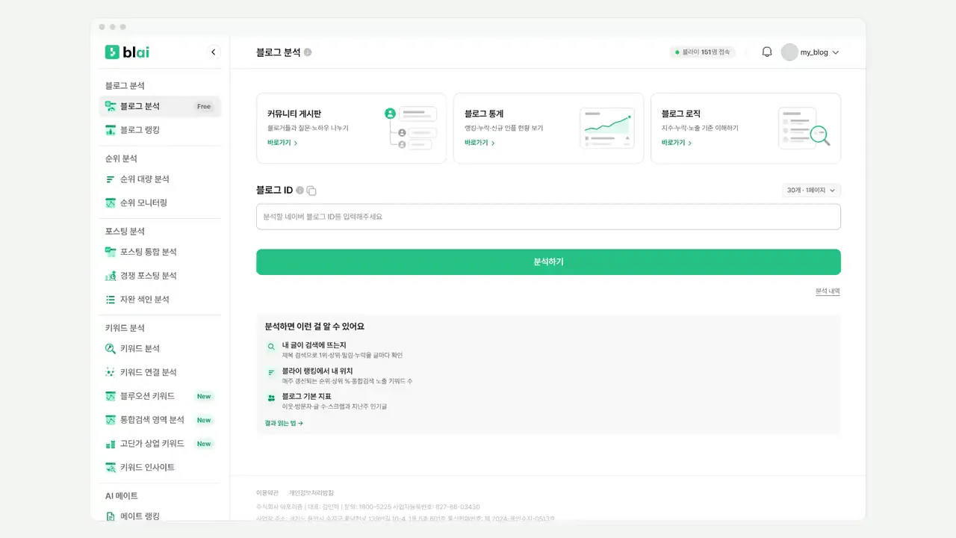
Task: Focus the 블로그 ID input field
Action: [548, 217]
